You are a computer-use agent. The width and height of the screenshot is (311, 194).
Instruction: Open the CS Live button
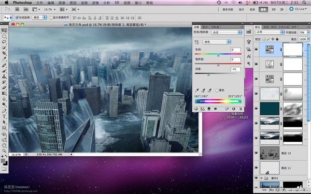(x=298, y=9)
